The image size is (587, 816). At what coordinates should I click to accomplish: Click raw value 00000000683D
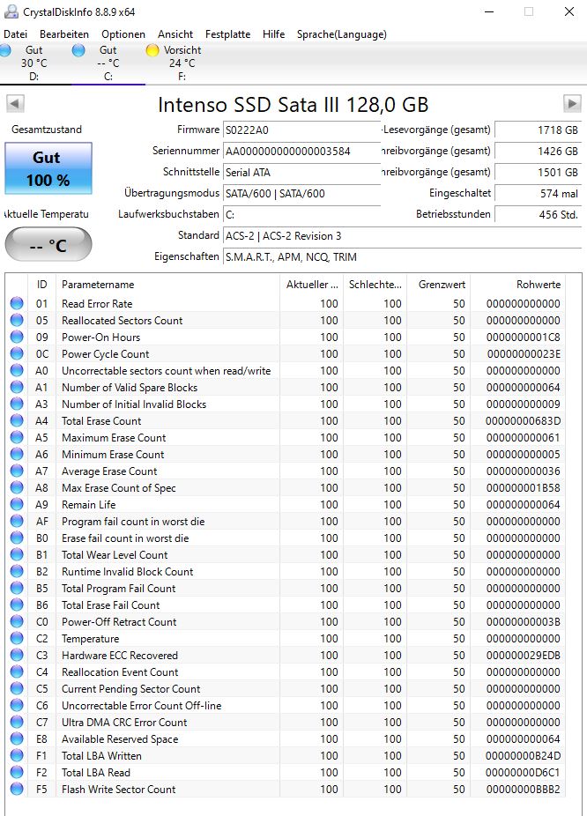pos(523,420)
